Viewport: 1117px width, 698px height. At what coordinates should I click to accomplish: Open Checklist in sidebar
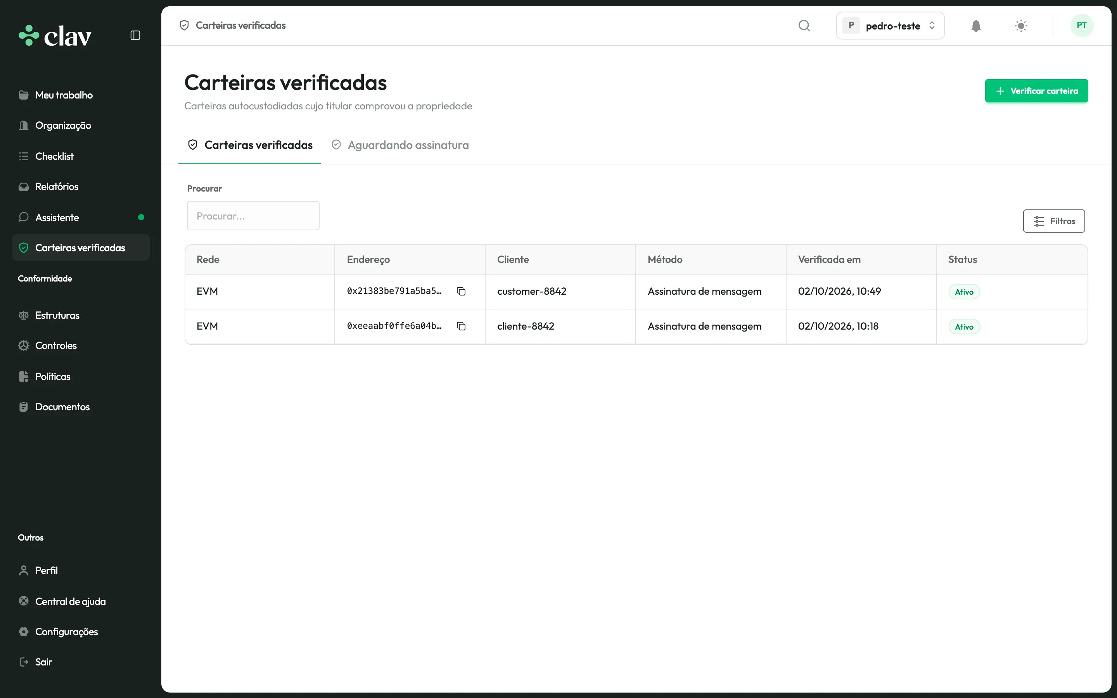[x=81, y=156]
